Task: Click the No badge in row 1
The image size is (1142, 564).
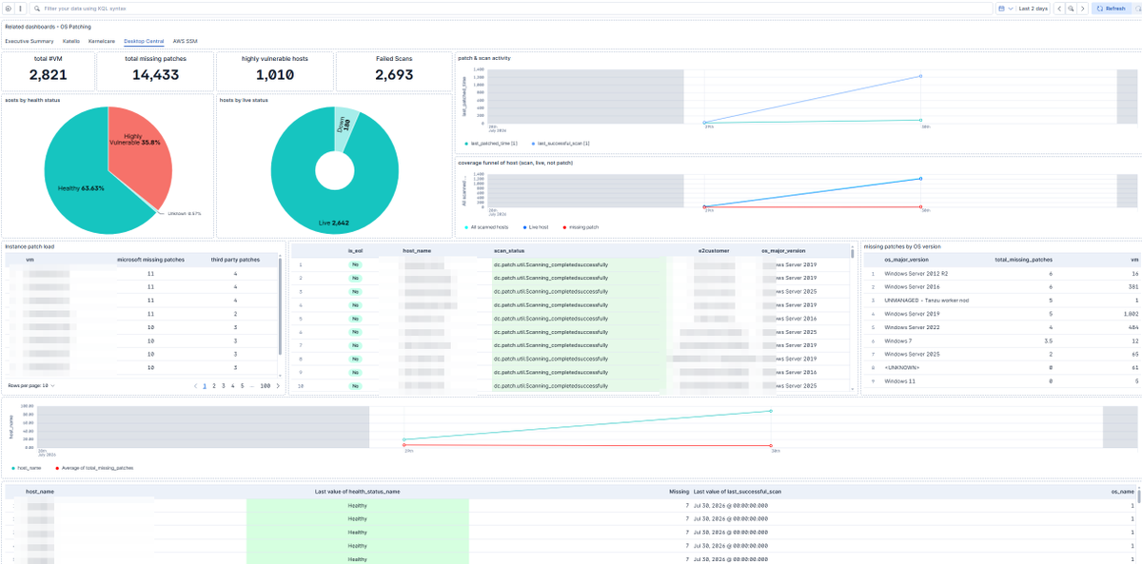Action: (356, 263)
